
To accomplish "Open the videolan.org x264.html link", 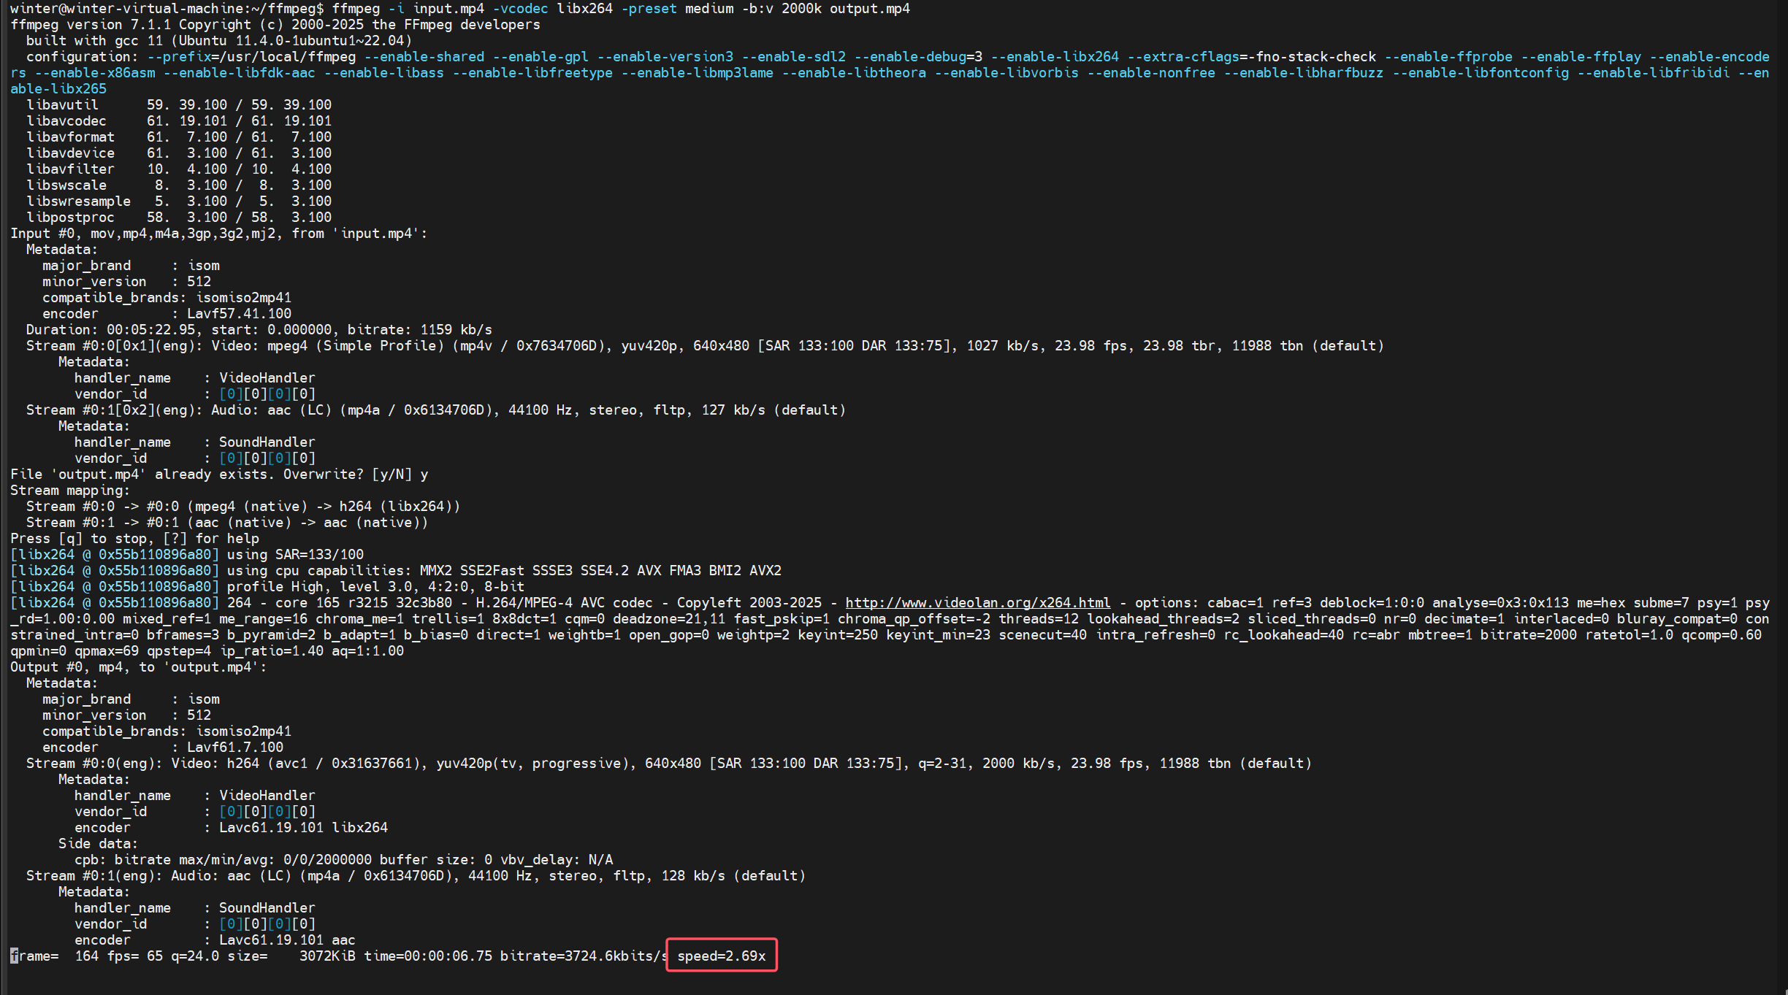I will pos(977,603).
